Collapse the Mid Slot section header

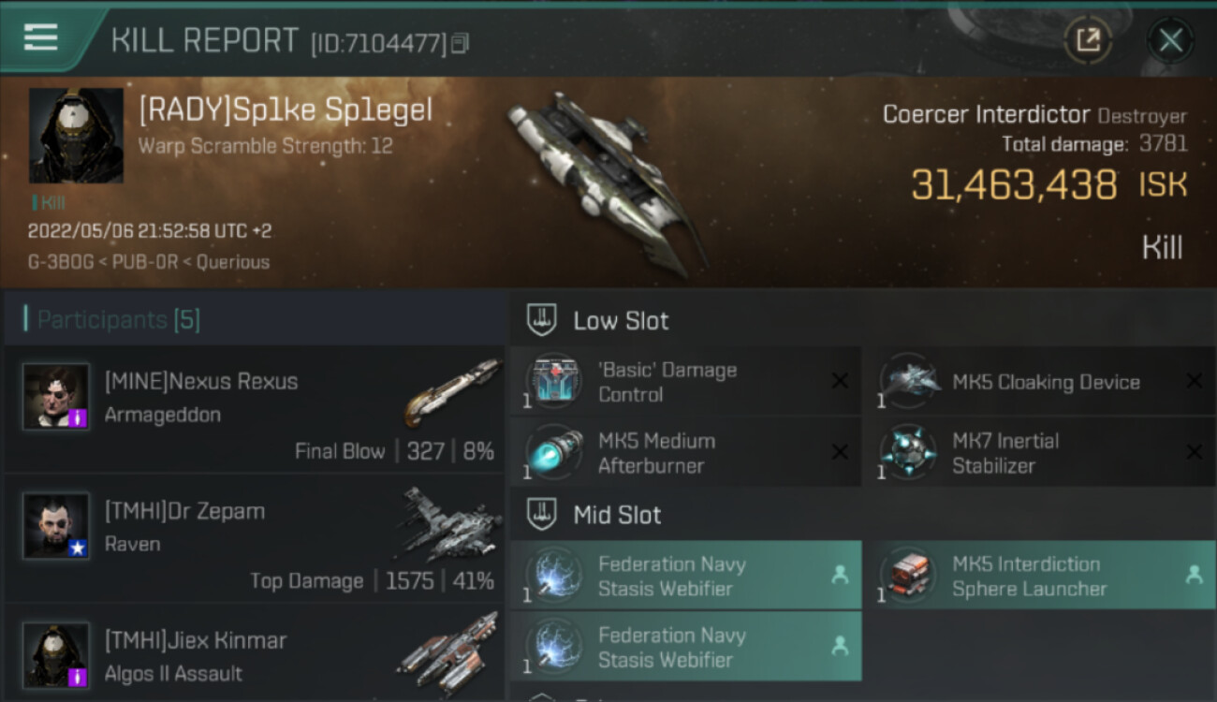tap(617, 515)
